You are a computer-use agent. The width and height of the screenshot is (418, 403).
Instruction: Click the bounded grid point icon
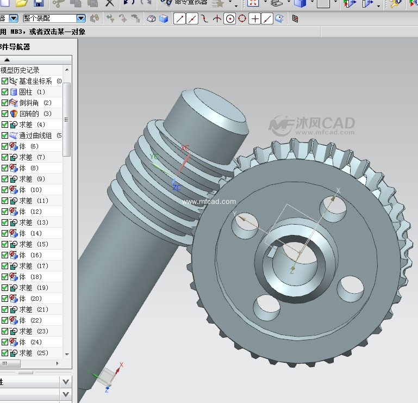pyautogui.click(x=295, y=18)
